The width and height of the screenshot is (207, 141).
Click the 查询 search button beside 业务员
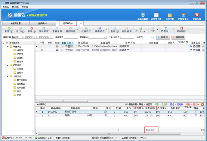click(163, 37)
